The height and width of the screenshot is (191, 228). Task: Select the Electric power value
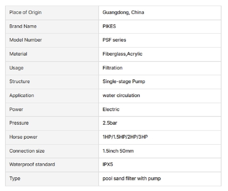[x=111, y=109]
